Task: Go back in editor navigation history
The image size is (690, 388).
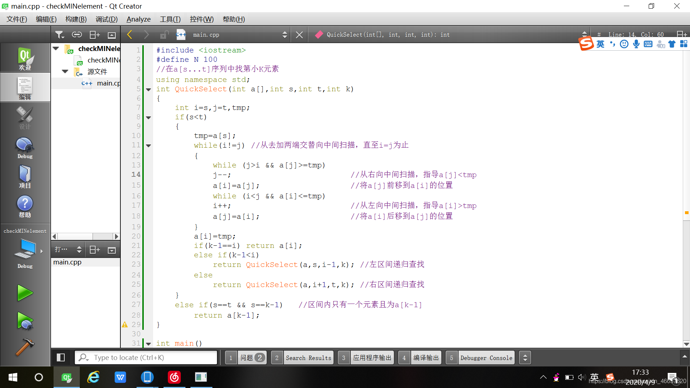Action: (130, 34)
